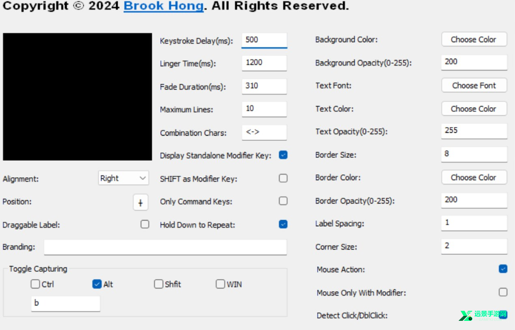This screenshot has height=330, width=515.
Task: Choose Color for Border Color
Action: pos(474,177)
